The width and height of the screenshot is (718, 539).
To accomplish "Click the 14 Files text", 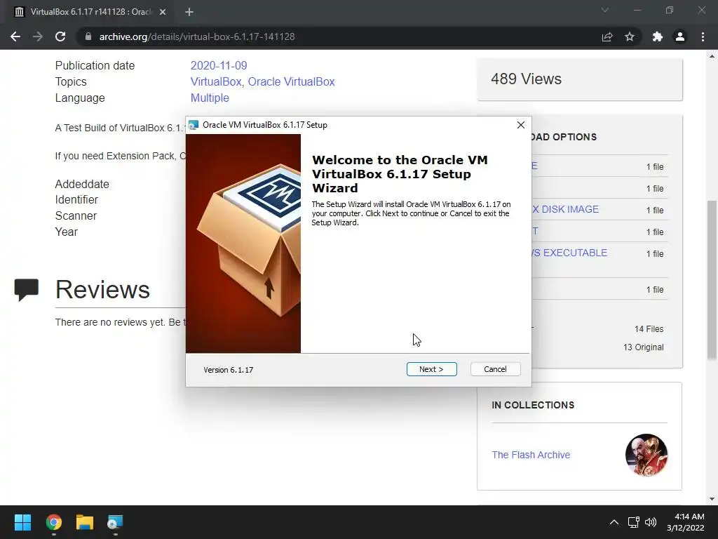I will point(649,329).
